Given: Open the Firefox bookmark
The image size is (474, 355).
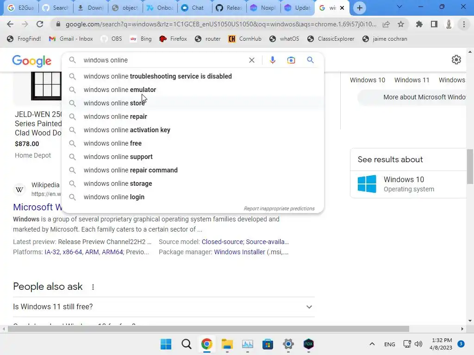Looking at the screenshot, I should (173, 39).
